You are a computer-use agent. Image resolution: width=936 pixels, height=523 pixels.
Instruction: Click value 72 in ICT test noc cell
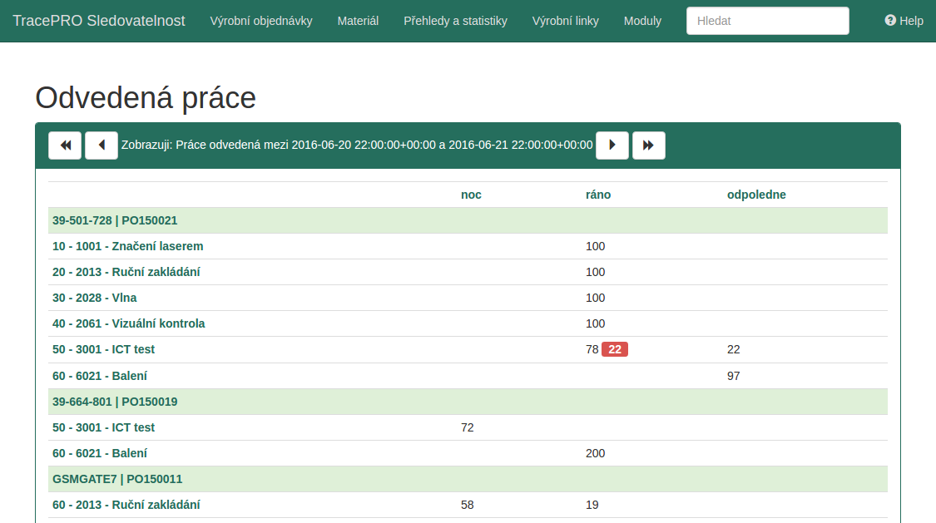click(x=468, y=427)
